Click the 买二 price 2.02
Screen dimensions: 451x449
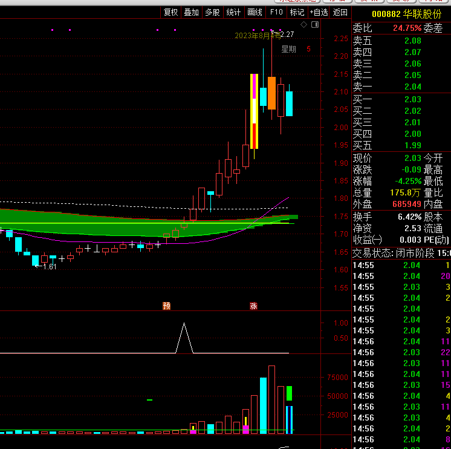point(413,111)
